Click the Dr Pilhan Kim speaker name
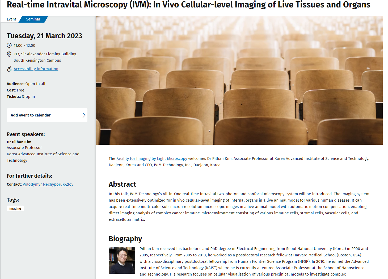This screenshot has width=388, height=279. tap(19, 142)
